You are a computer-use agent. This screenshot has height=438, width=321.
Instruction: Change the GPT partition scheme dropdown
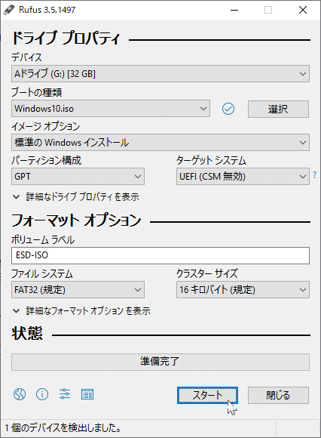[78, 176]
